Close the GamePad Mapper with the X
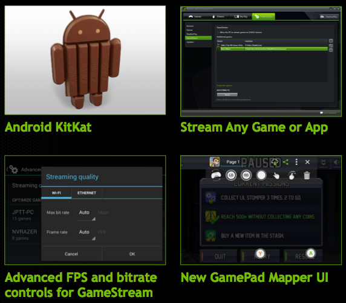Image resolution: width=346 pixels, height=303 pixels. point(307,162)
